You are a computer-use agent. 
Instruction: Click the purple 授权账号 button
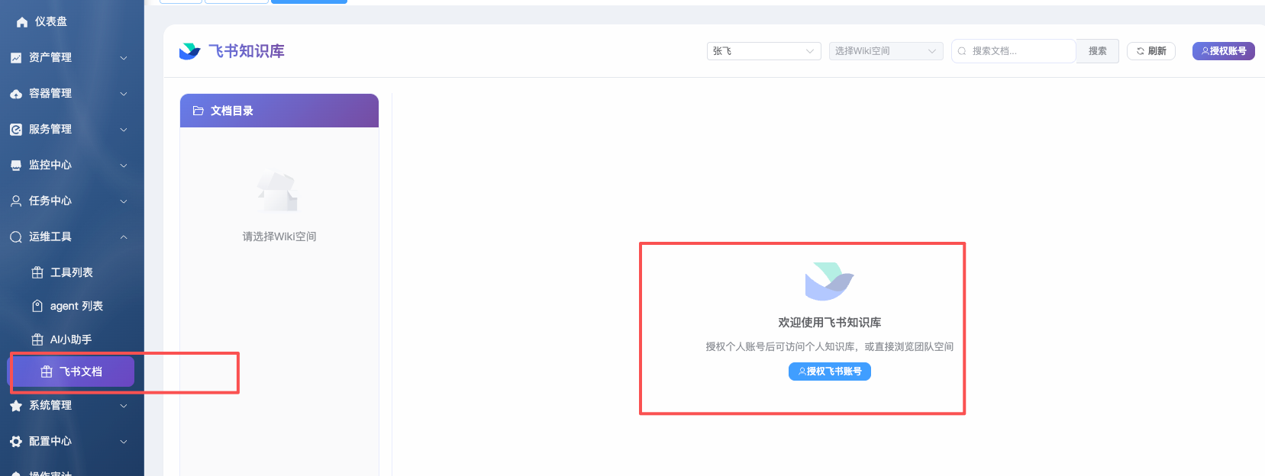(x=1224, y=51)
